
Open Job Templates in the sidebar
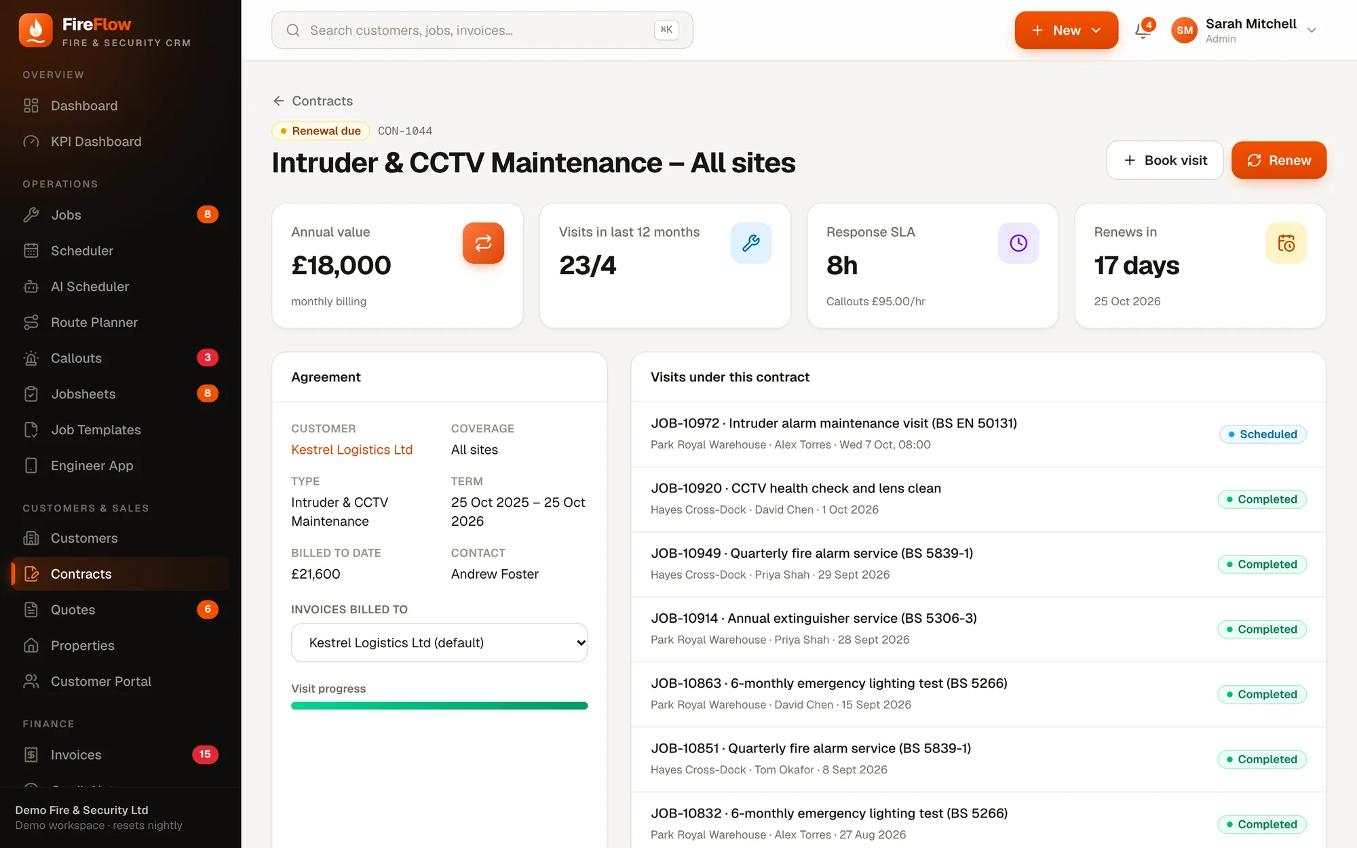coord(121,430)
